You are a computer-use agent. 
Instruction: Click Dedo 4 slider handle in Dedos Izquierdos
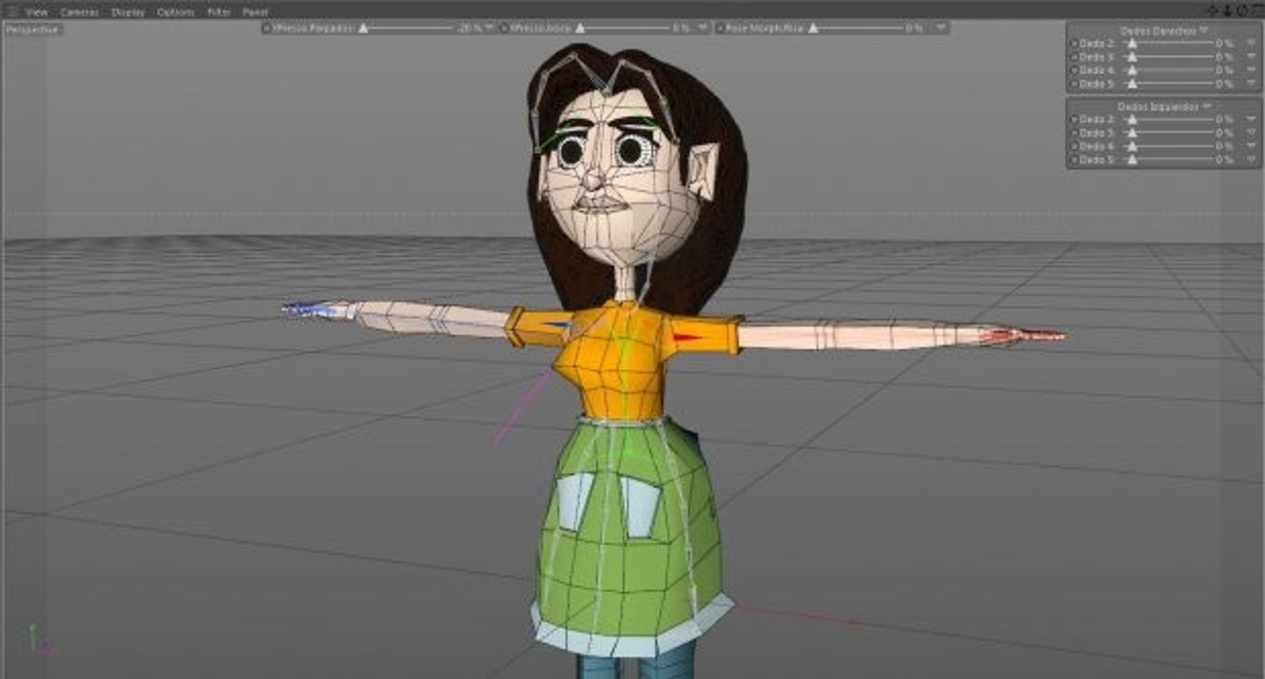(x=1132, y=146)
